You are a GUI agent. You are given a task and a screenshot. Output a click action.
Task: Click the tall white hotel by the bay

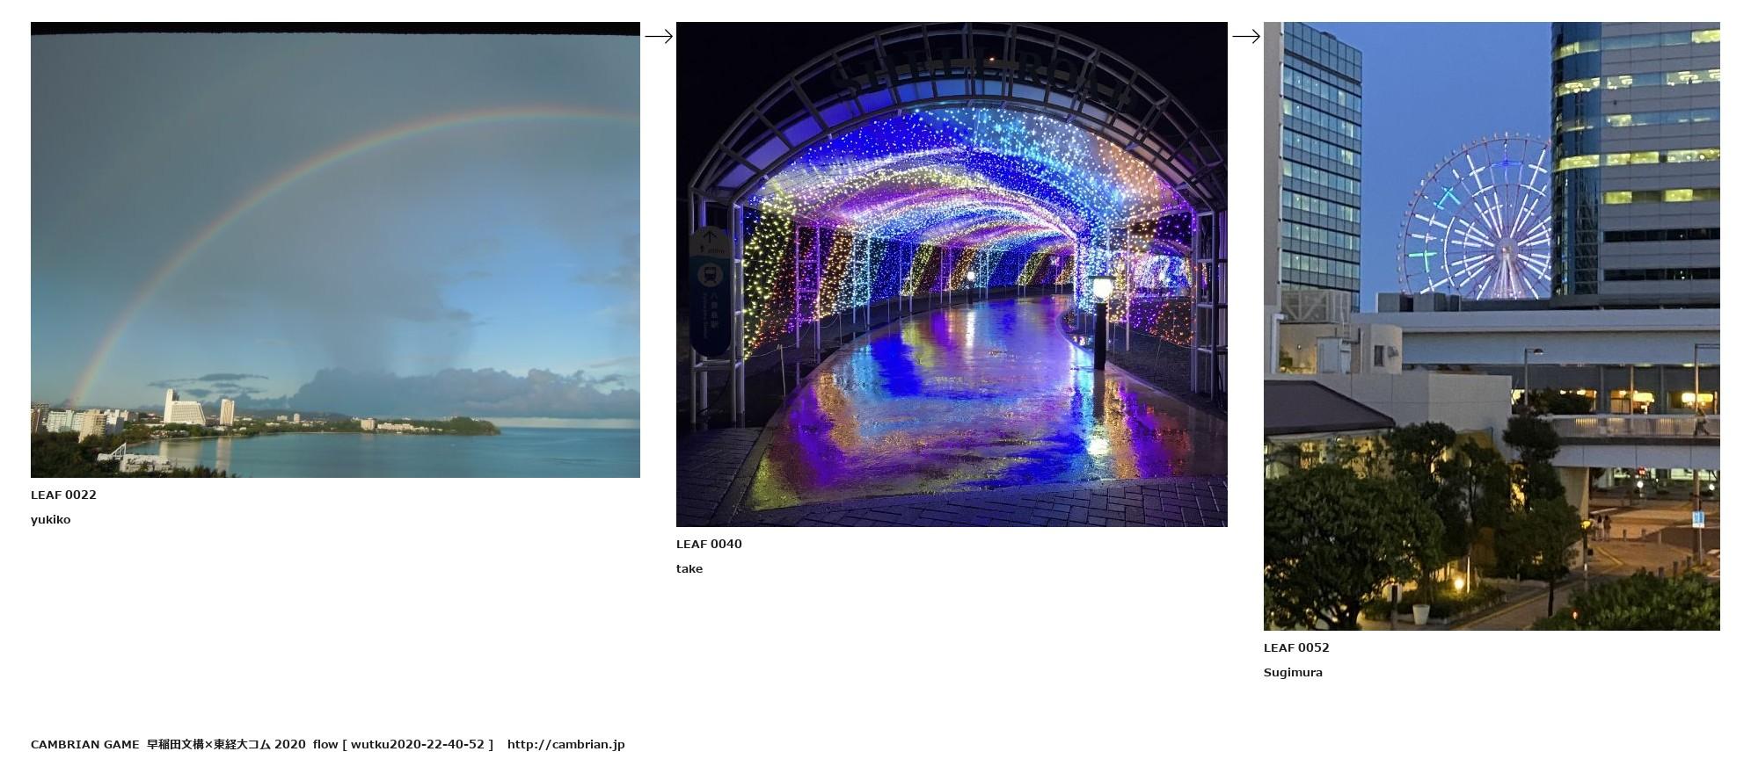pos(184,408)
